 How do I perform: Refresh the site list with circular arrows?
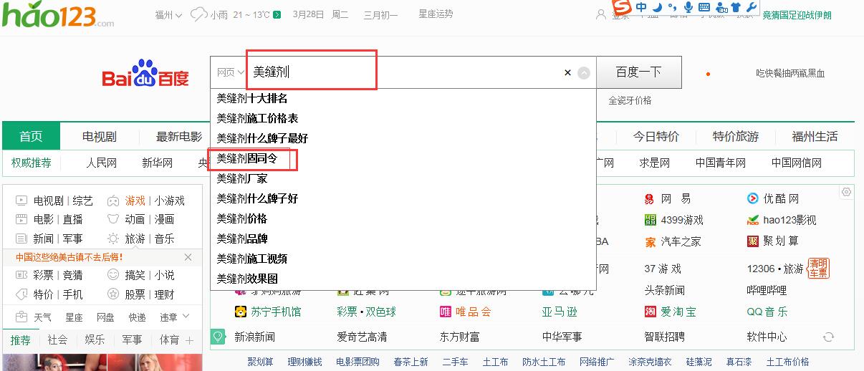(x=828, y=337)
